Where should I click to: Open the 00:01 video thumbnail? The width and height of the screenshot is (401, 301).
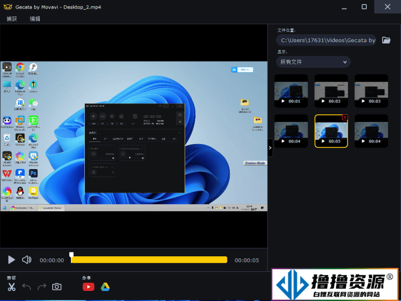291,91
